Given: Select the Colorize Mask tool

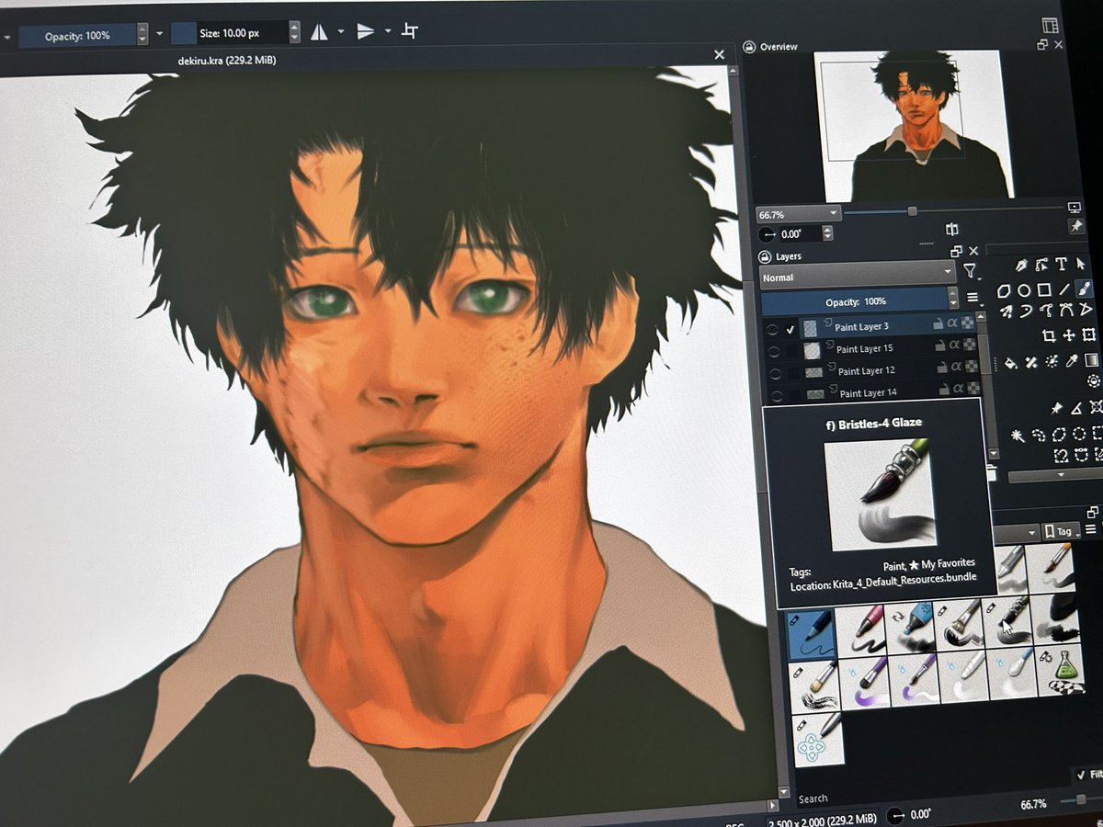Looking at the screenshot, I should click(x=1052, y=361).
